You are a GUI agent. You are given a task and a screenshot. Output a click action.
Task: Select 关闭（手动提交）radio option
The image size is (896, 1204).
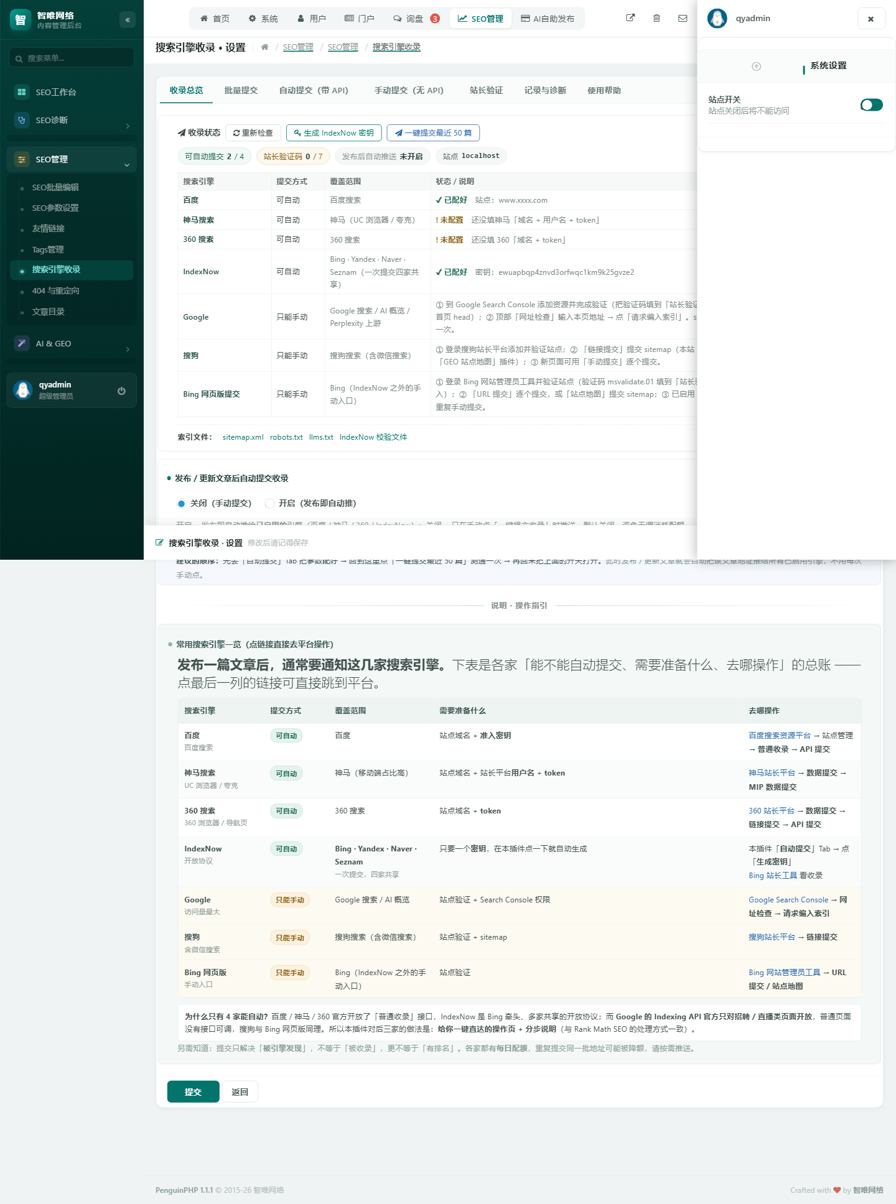[x=181, y=504]
